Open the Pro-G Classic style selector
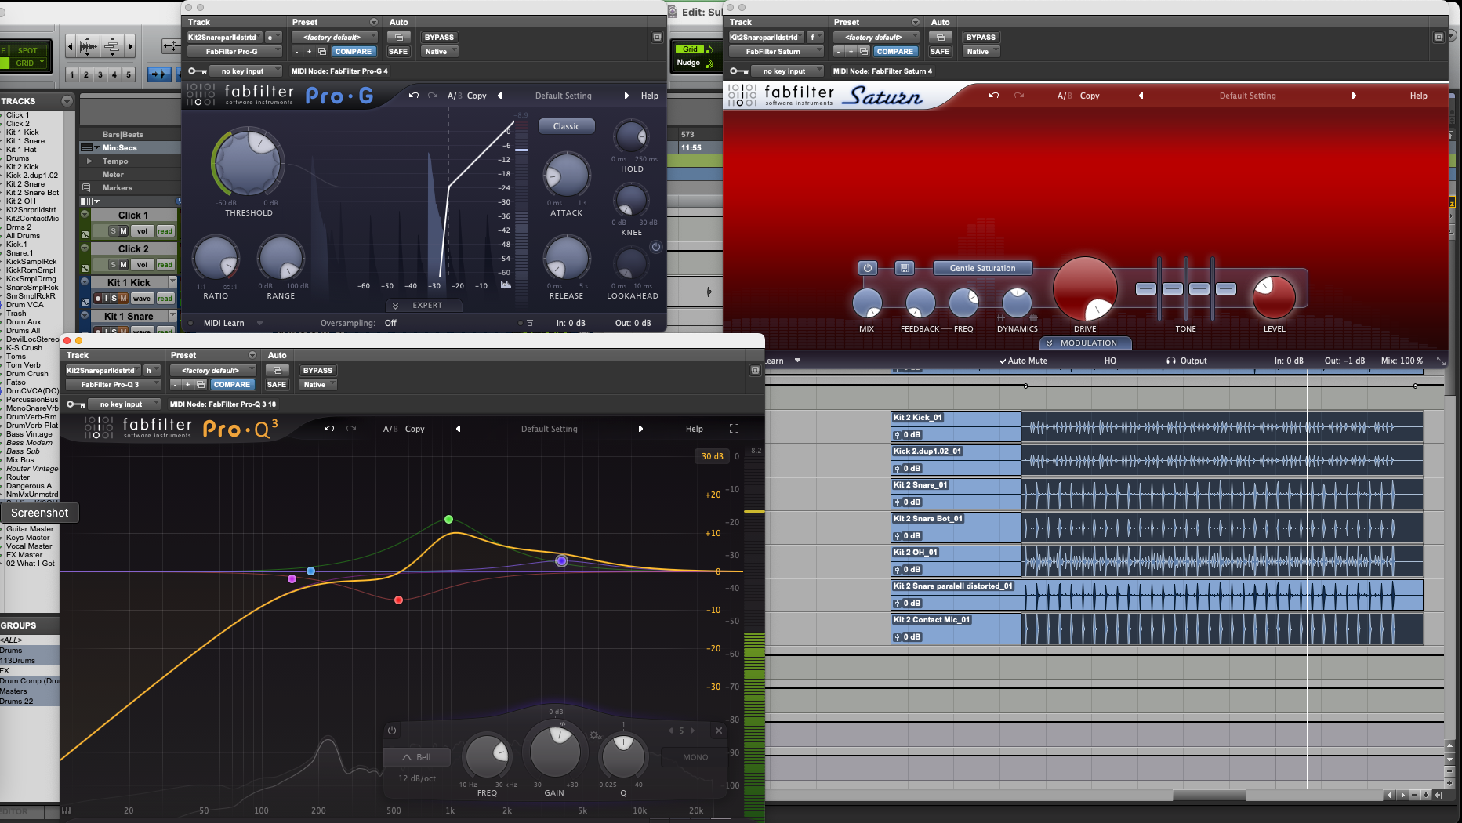The height and width of the screenshot is (823, 1462). (566, 126)
